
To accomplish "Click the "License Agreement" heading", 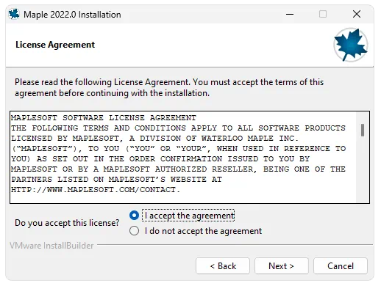I will coord(55,45).
